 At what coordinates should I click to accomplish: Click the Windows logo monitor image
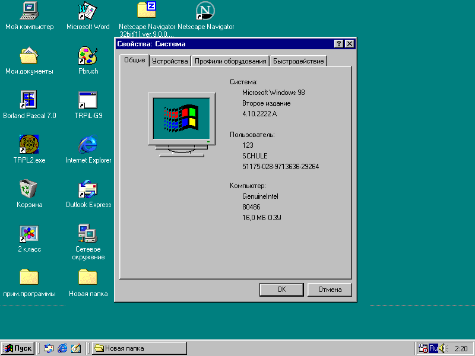(x=182, y=125)
